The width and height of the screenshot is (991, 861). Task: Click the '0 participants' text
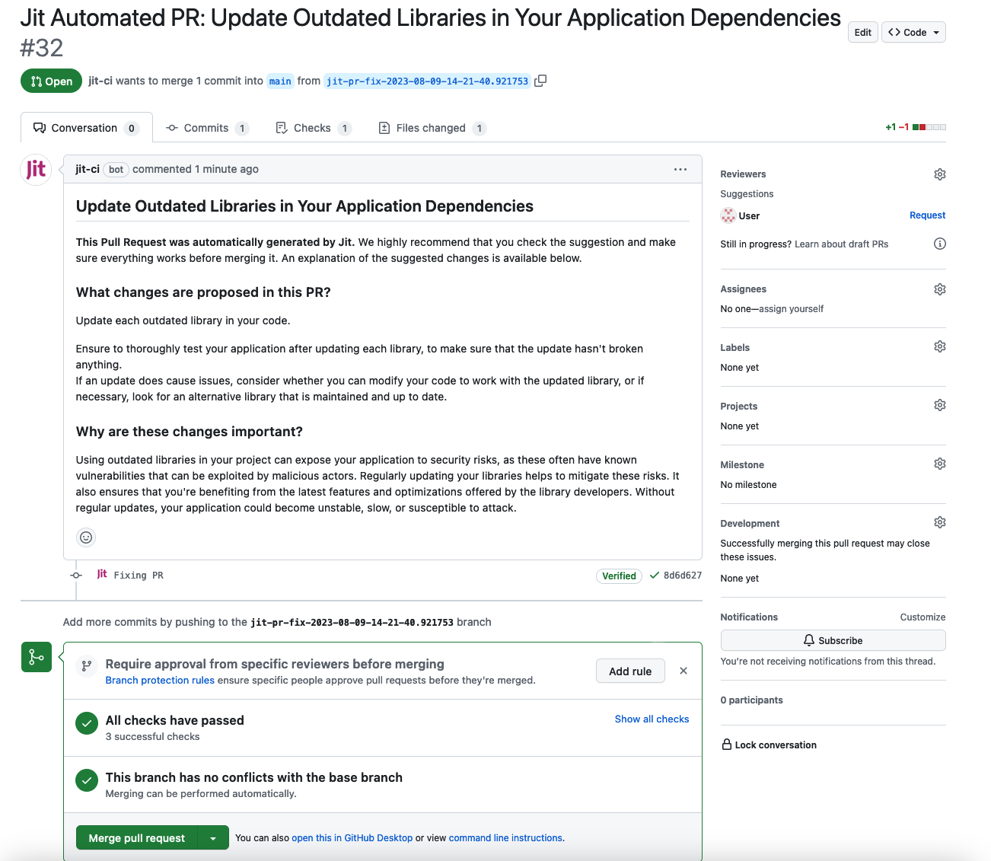coord(751,700)
